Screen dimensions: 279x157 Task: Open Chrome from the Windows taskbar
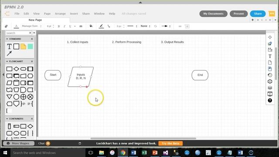click(x=123, y=153)
